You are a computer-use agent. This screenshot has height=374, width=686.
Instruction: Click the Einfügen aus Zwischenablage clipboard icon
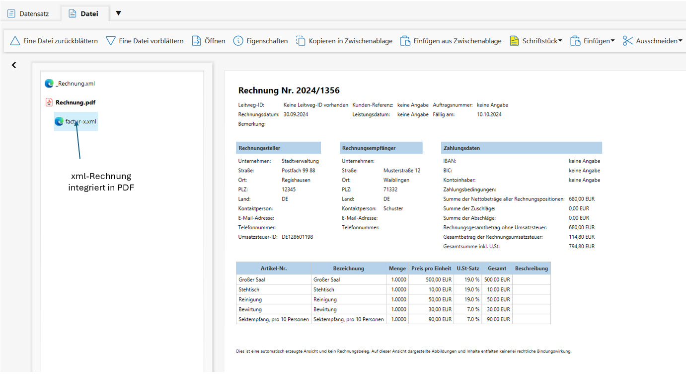[x=405, y=41]
